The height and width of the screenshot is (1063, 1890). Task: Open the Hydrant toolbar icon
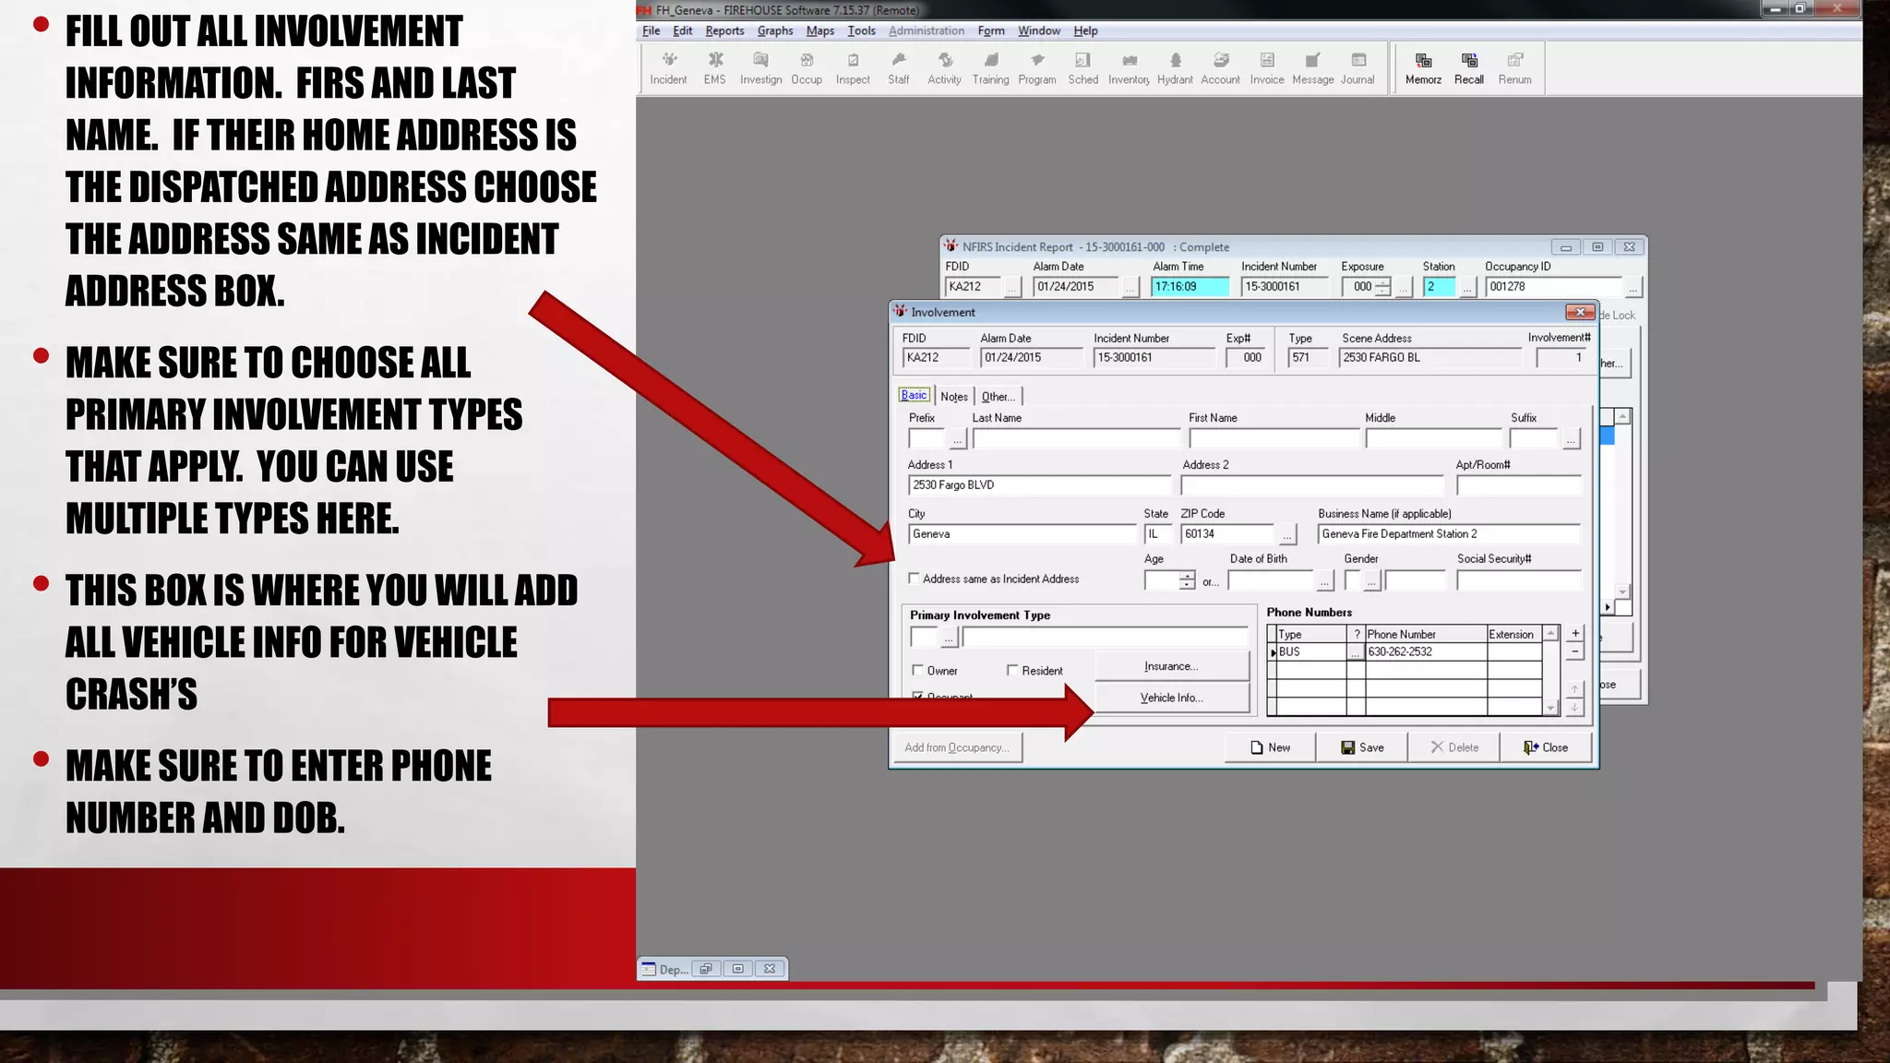pos(1175,68)
